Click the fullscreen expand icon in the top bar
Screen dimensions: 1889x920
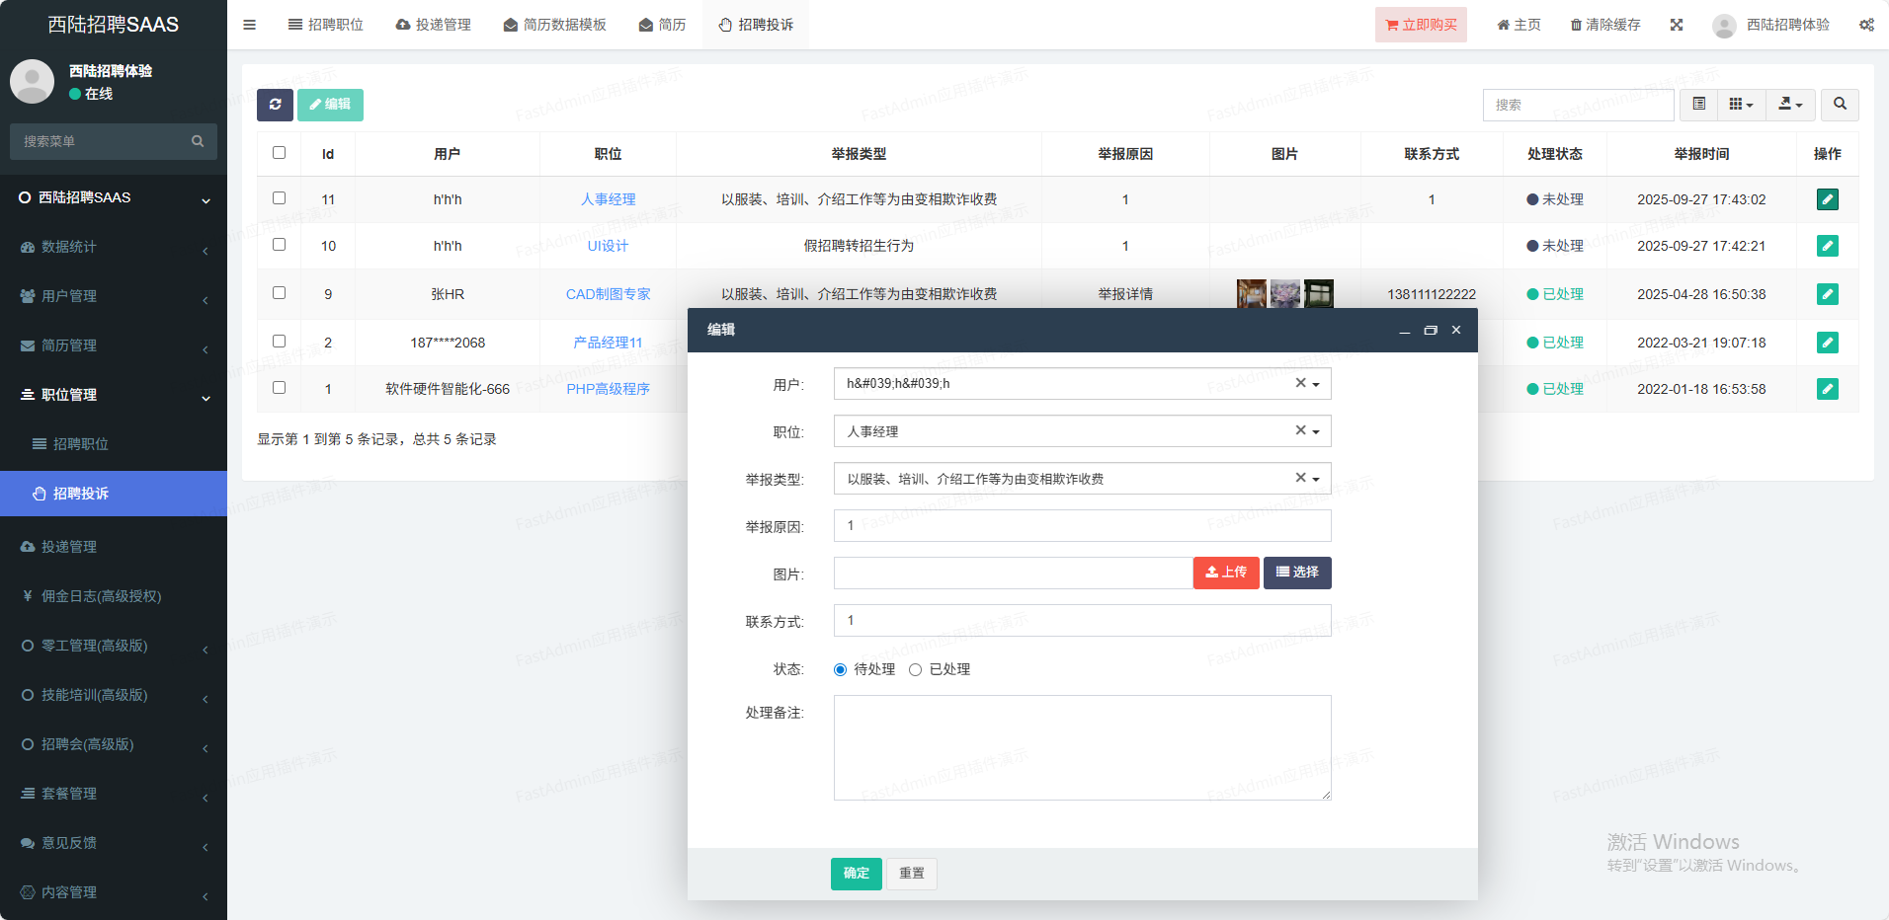point(1676,25)
